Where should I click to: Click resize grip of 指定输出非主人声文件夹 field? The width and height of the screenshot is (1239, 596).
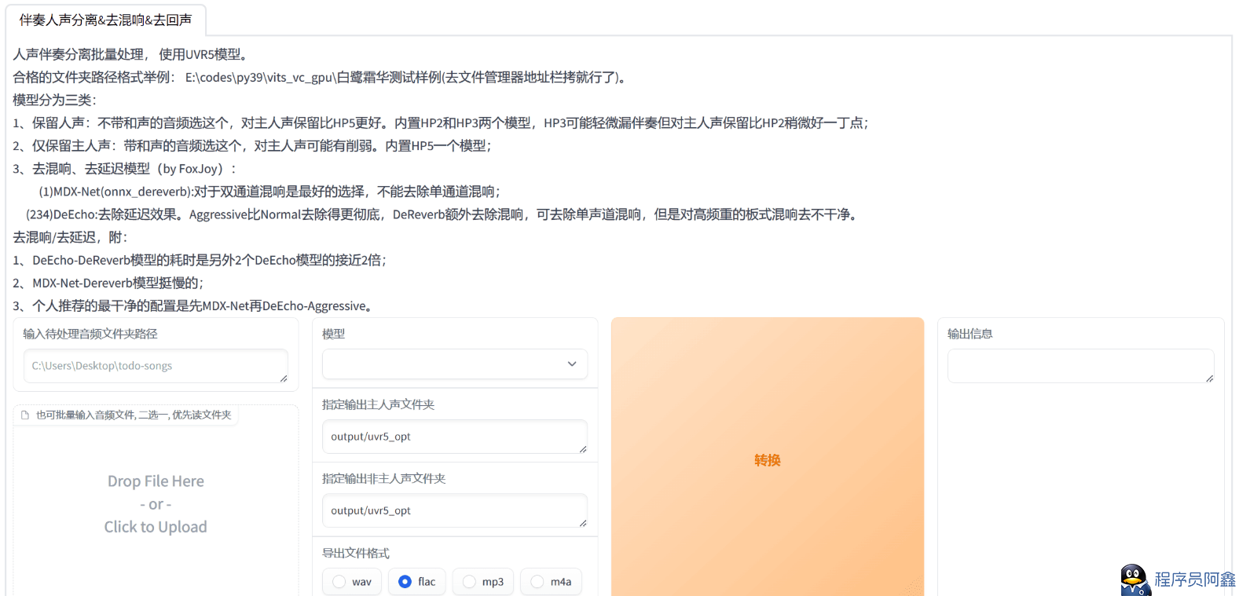pos(583,523)
